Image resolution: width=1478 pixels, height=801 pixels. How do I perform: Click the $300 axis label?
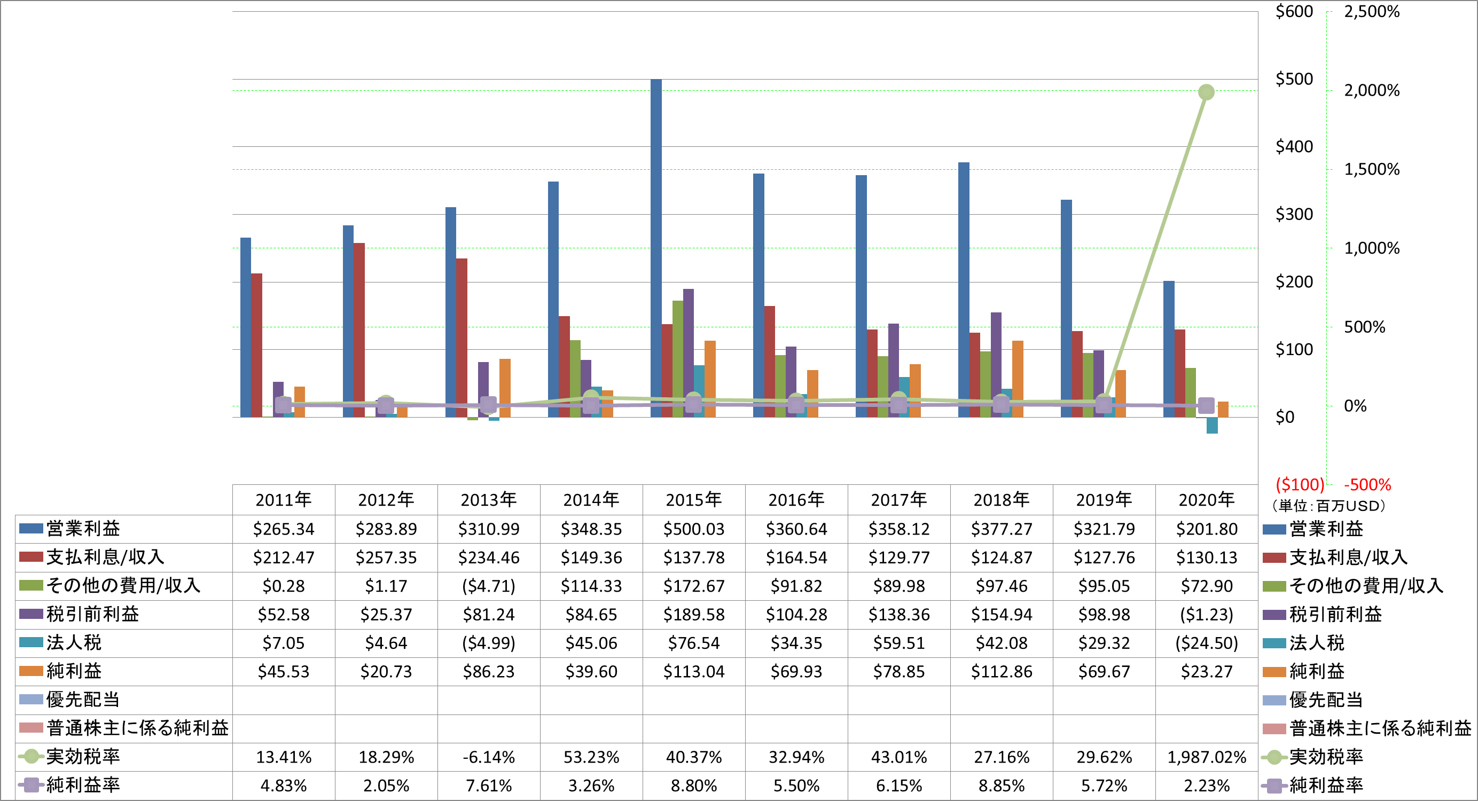click(x=1294, y=214)
